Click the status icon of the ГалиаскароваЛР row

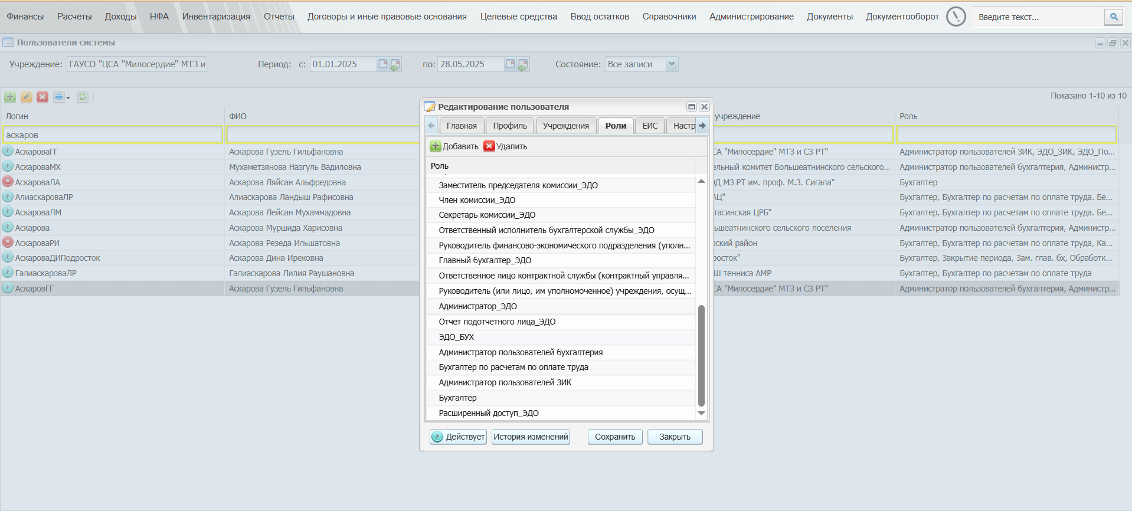click(8, 273)
